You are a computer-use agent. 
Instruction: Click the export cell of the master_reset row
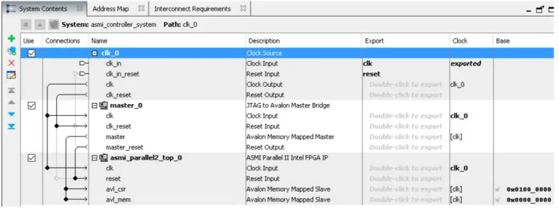(x=406, y=147)
